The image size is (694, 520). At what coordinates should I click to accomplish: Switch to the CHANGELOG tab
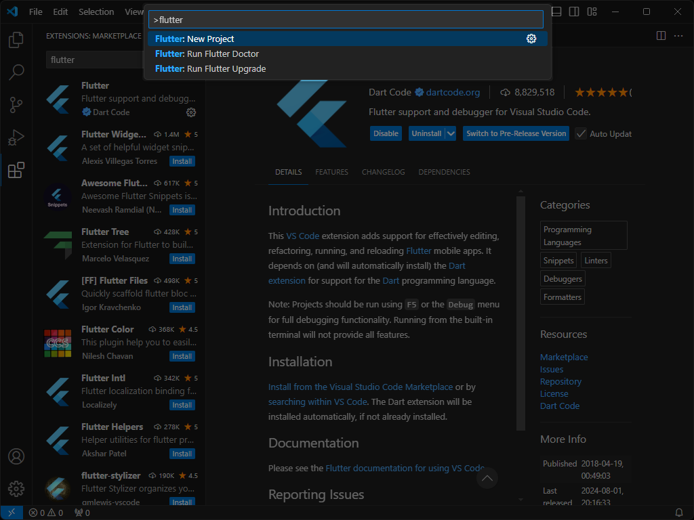point(384,172)
